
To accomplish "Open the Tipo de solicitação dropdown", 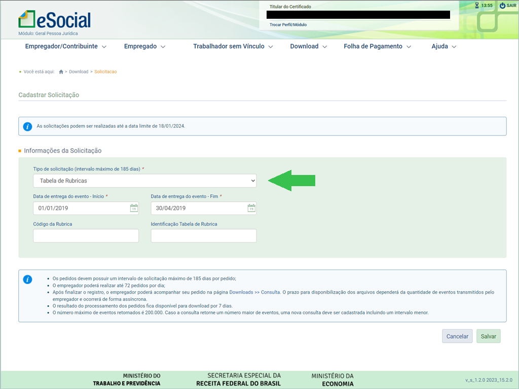I will (x=144, y=181).
